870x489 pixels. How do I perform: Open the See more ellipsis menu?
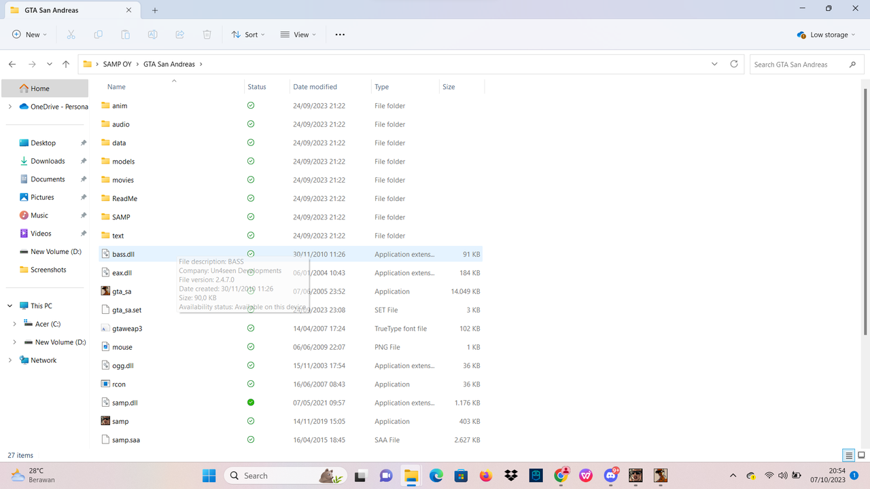[x=340, y=35]
